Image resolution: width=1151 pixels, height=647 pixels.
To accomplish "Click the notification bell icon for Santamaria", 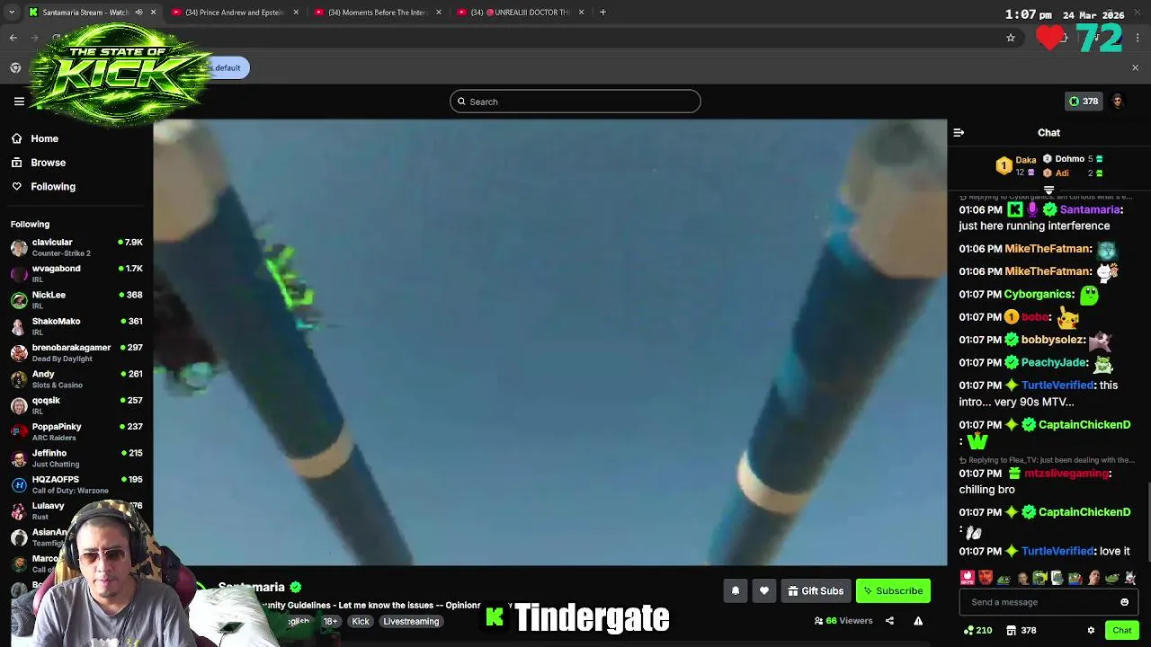I will click(735, 590).
